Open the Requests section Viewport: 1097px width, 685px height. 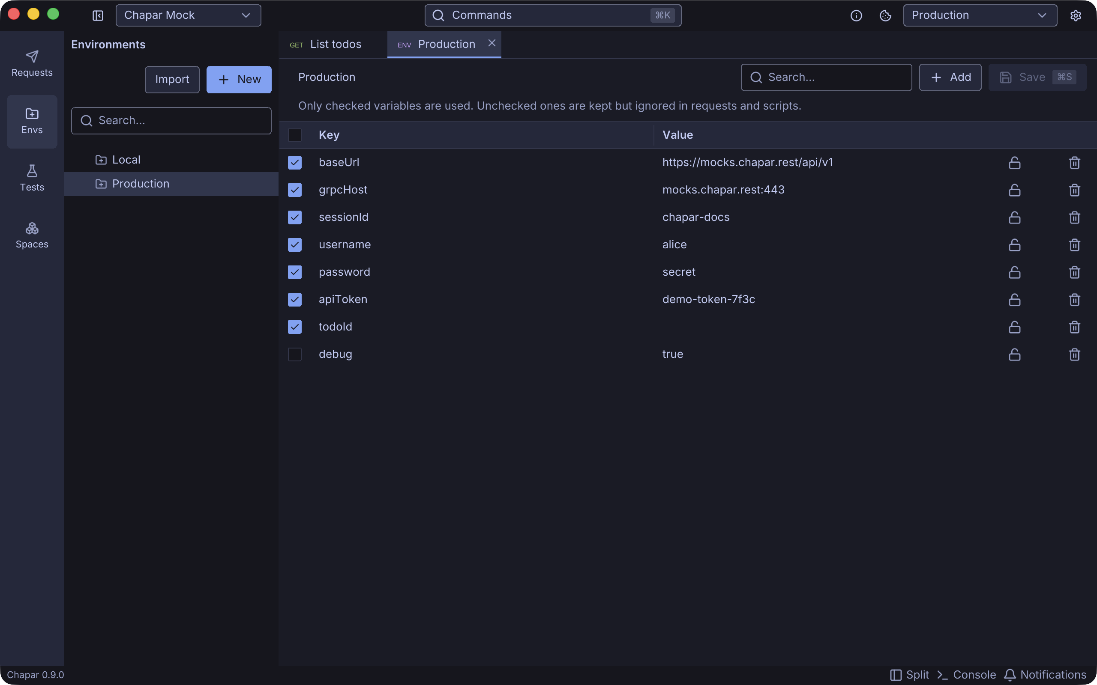(32, 64)
